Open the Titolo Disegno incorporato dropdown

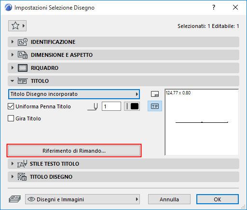[74, 94]
